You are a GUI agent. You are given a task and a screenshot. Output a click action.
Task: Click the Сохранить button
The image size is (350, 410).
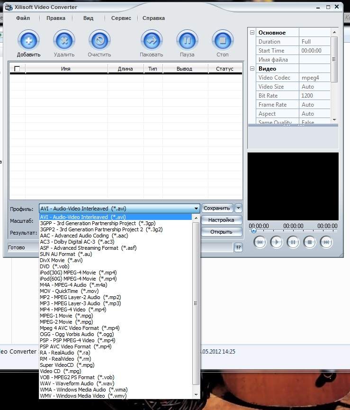point(217,209)
